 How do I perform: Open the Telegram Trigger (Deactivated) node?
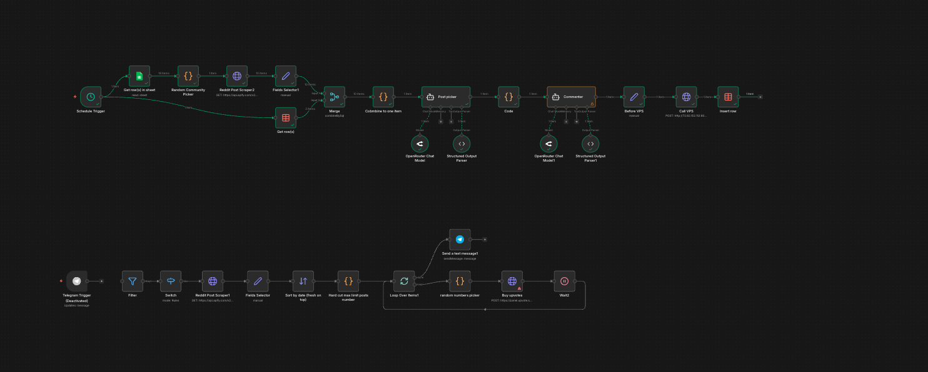76,281
